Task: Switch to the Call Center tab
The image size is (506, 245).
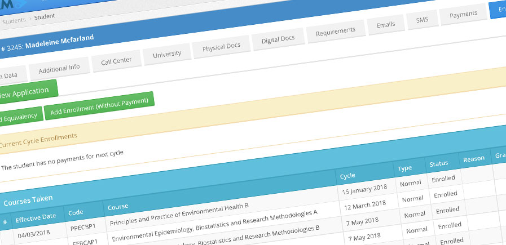Action: click(116, 61)
